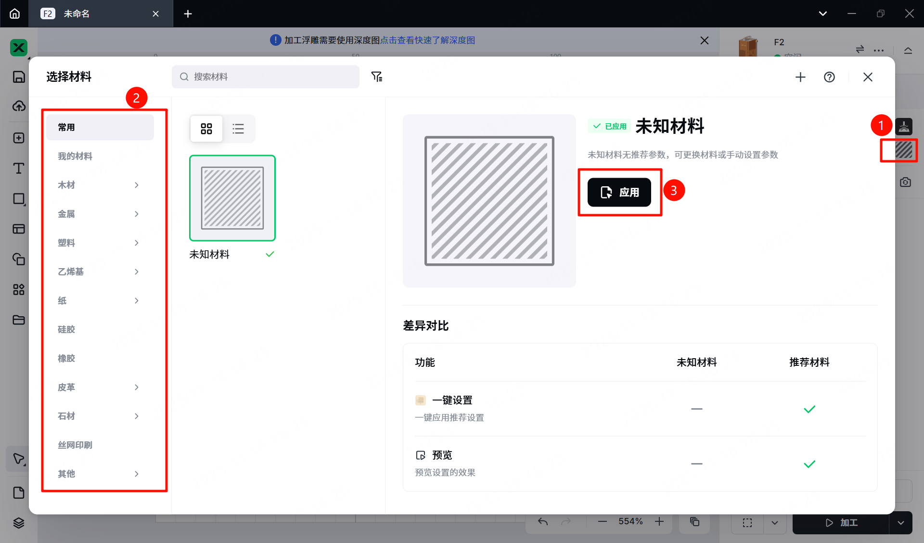Click the cloud upload sidebar icon
This screenshot has height=543, width=924.
[19, 106]
